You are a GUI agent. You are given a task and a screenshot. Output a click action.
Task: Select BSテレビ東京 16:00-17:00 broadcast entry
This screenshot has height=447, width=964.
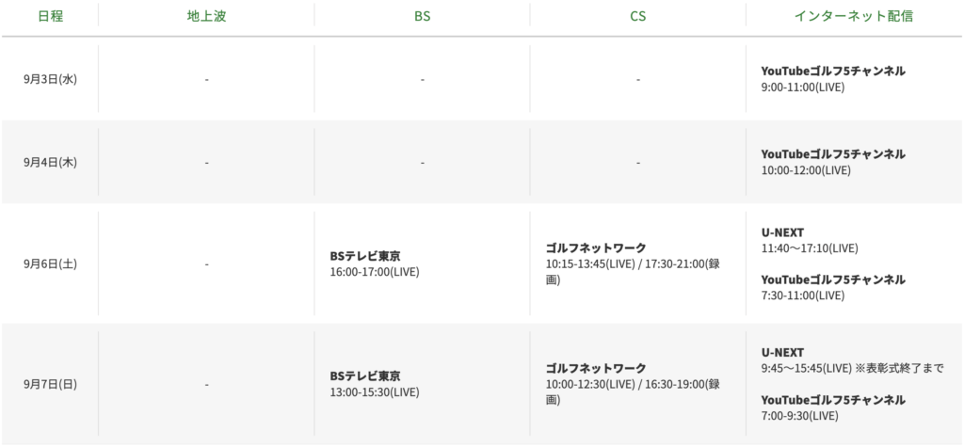click(x=367, y=256)
